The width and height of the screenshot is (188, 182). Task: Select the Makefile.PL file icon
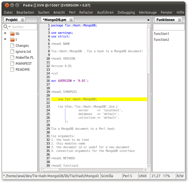[x=12, y=58]
